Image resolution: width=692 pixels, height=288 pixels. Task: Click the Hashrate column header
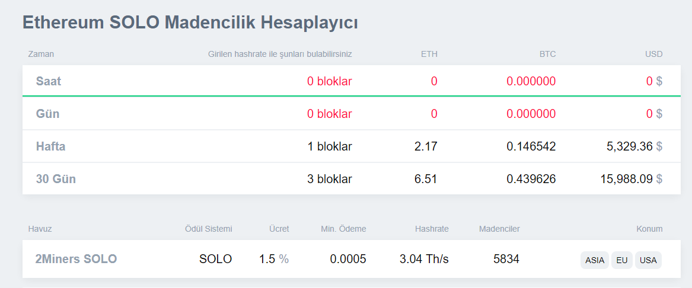(432, 229)
